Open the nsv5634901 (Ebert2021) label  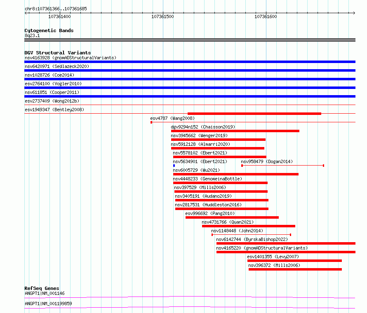[200, 161]
